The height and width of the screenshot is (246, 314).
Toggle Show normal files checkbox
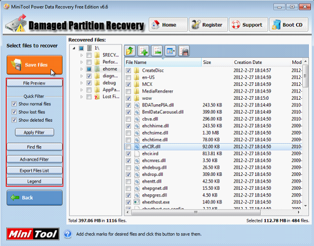click(x=14, y=104)
